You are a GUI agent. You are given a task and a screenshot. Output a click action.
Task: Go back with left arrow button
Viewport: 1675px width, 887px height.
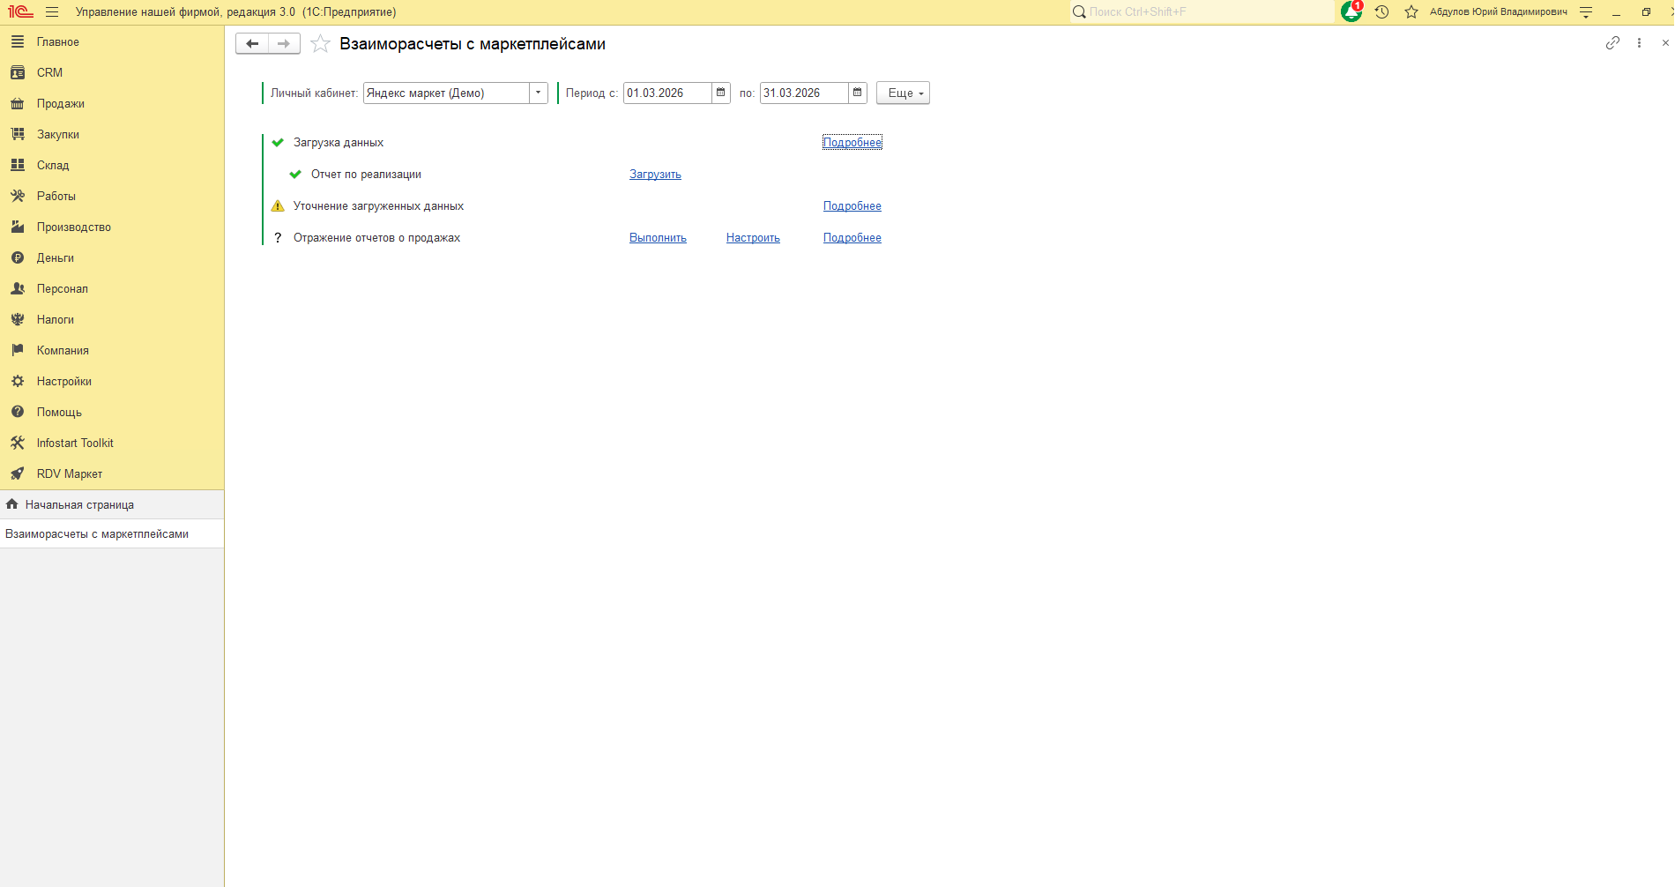252,44
